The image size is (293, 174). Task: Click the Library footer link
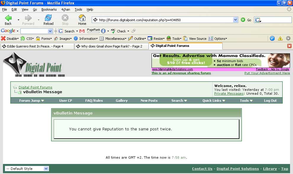pyautogui.click(x=270, y=169)
